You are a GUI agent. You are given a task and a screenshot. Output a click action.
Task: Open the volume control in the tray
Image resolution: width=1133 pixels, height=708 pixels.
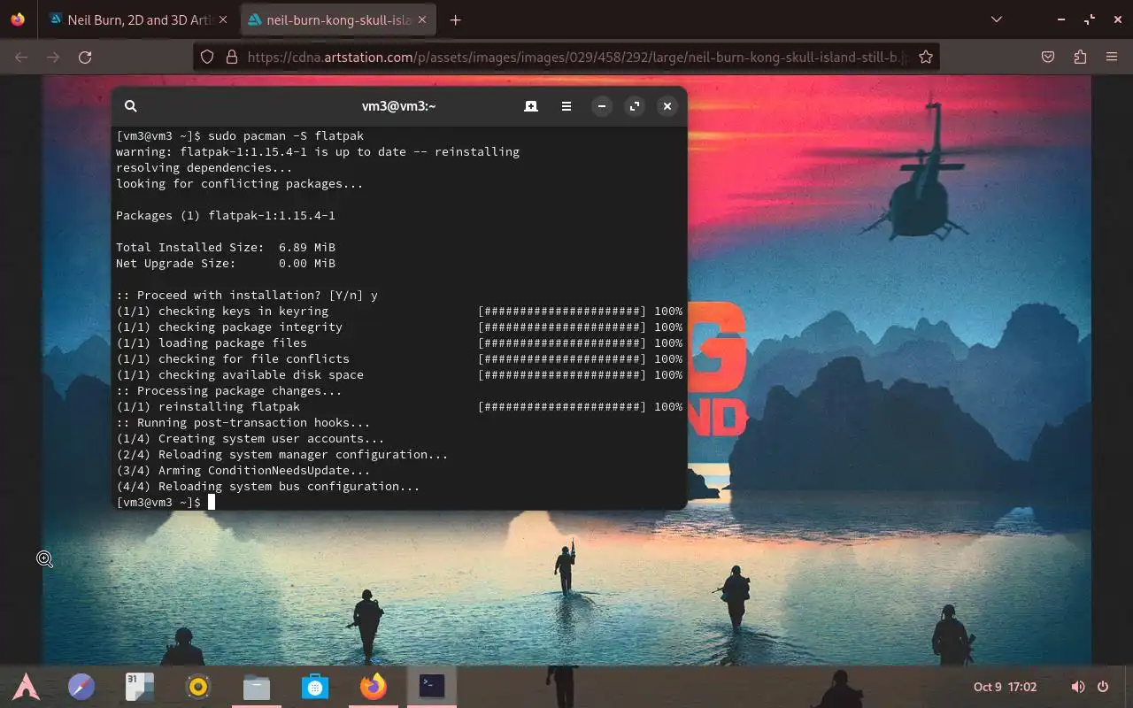pos(1077,687)
